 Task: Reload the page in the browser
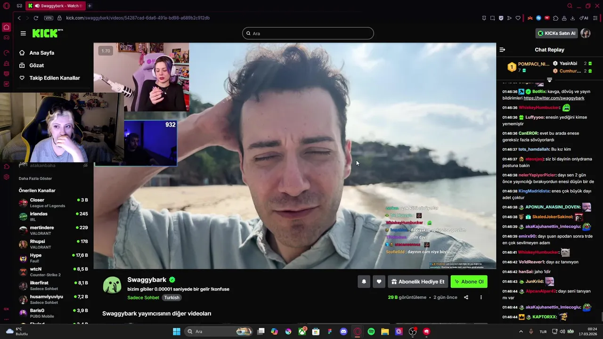[x=36, y=18]
